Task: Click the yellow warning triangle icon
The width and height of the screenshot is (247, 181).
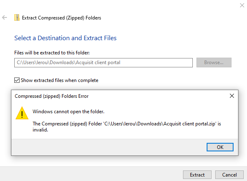Action: [x=21, y=113]
